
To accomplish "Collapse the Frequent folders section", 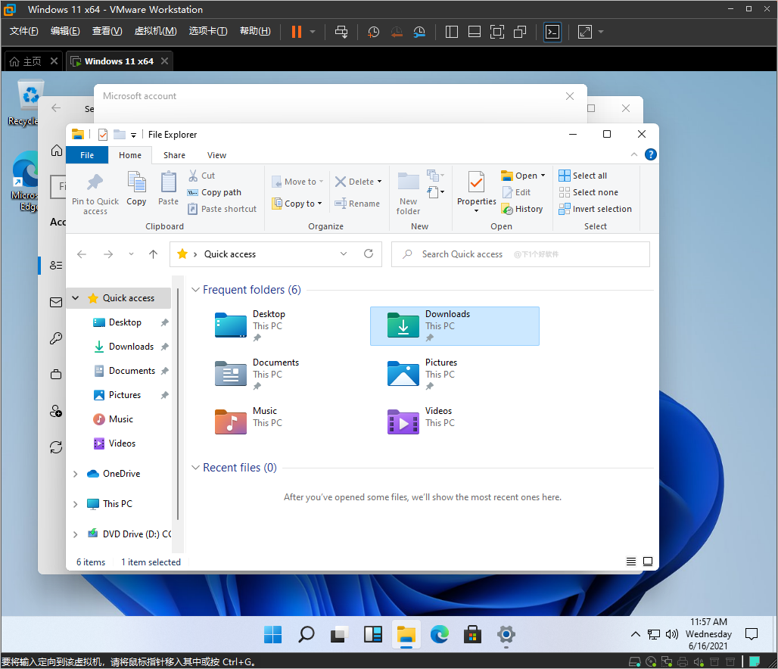I will 195,289.
